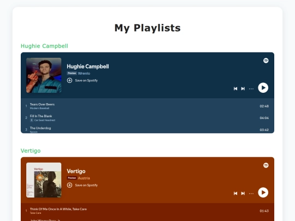The image size is (295, 221).
Task: Select track Think Of Me Once In A While
Action: click(x=58, y=209)
